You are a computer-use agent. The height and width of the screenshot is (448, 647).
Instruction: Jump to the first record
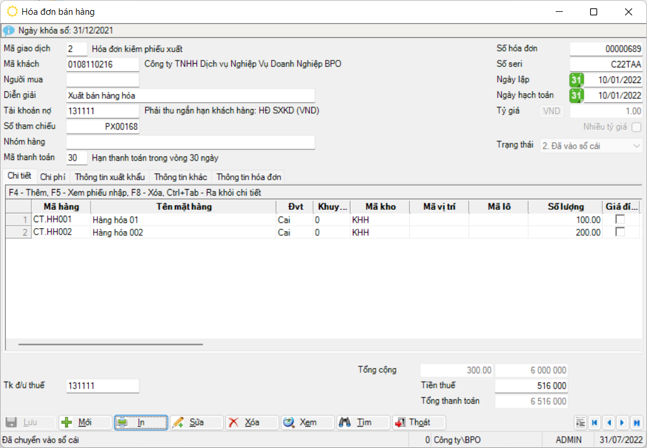click(594, 423)
